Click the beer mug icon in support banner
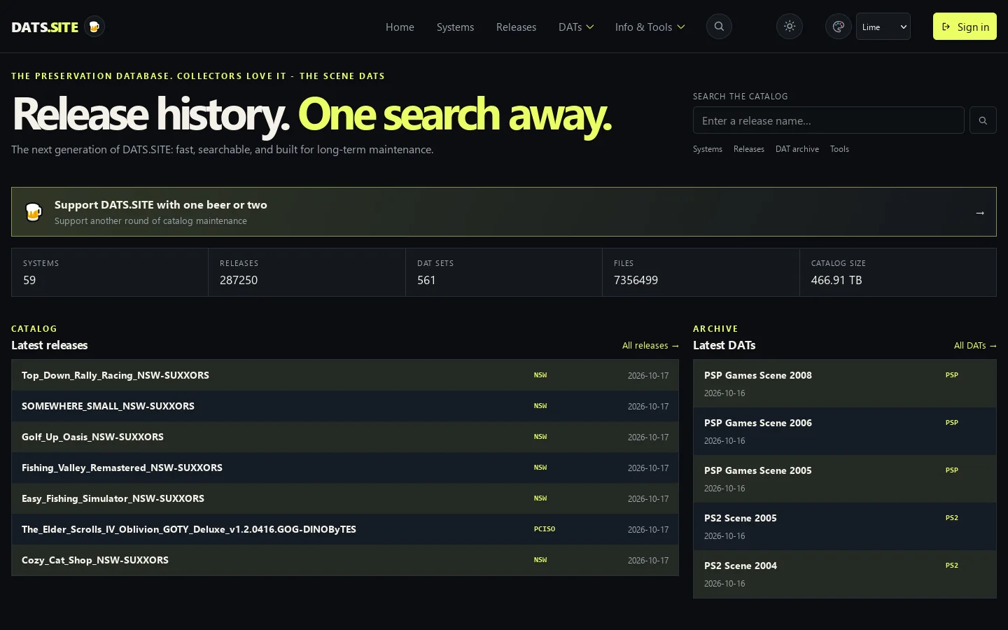Viewport: 1008px width, 630px height. click(x=34, y=211)
